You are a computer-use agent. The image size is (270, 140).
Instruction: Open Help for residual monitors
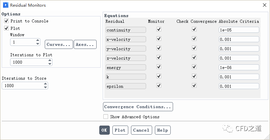[162, 130]
